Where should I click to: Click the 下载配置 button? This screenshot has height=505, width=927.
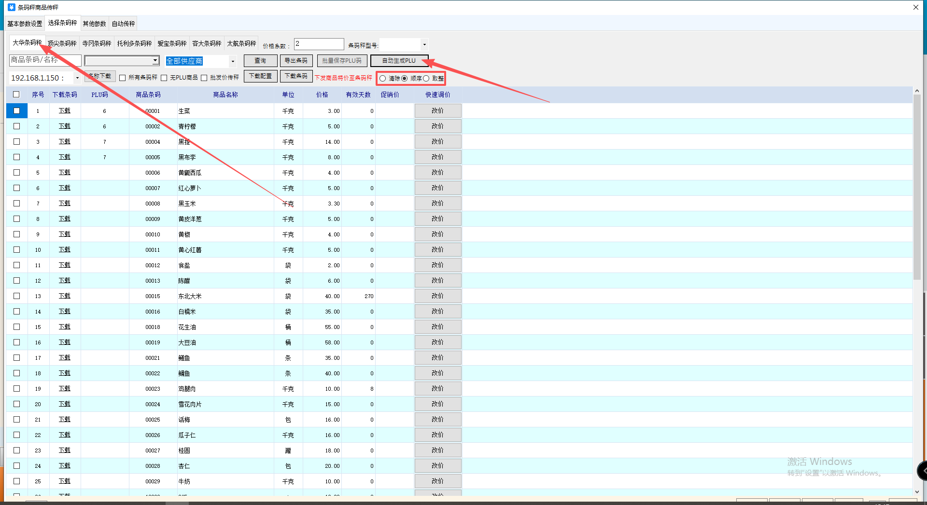click(260, 76)
